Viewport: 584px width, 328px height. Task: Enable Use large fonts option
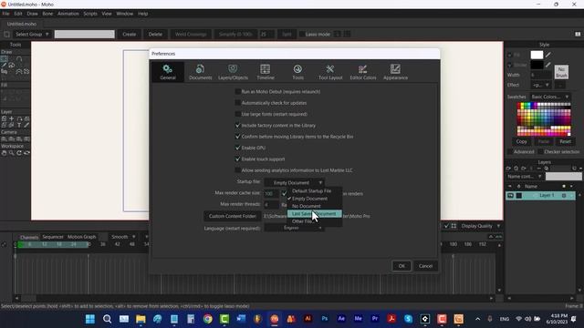click(237, 114)
